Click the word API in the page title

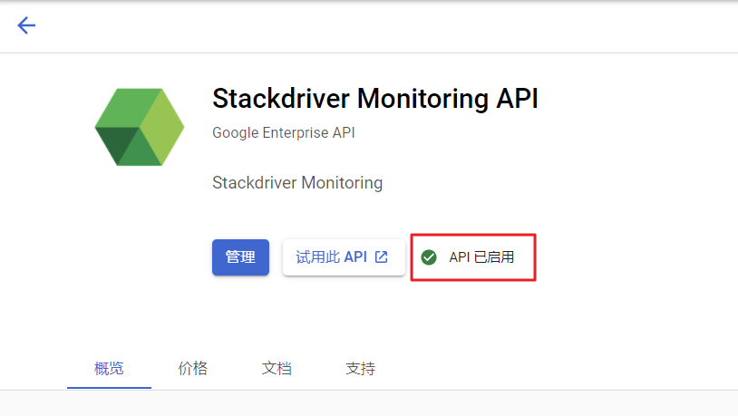(x=517, y=99)
